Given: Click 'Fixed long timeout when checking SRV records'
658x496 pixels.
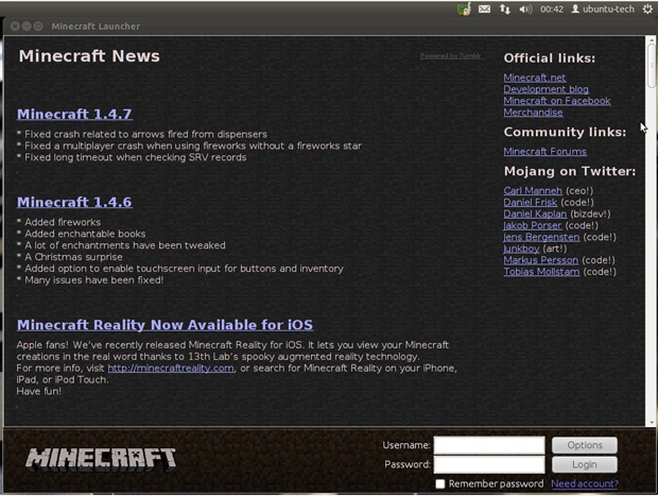Looking at the screenshot, I should coord(132,157).
